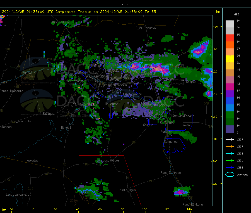Select the magenta 42 dBZ legend swatch
Screen dimensions: 251x213
(x=230, y=87)
